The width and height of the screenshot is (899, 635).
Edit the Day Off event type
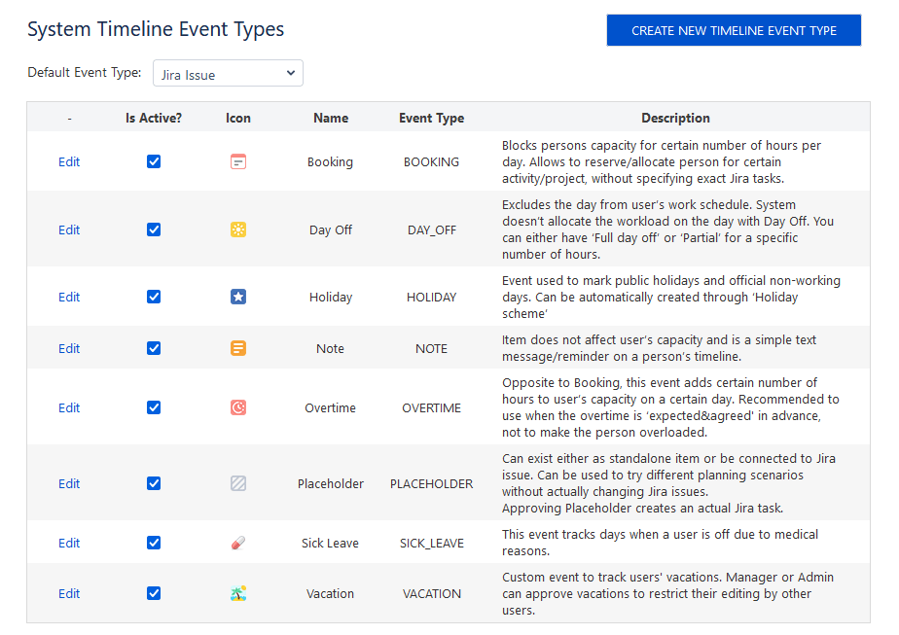(69, 229)
